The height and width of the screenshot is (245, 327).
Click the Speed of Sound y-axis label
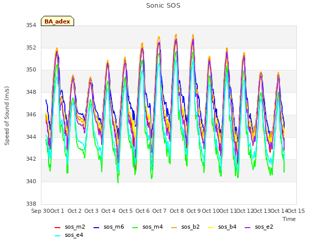[x=7, y=116]
